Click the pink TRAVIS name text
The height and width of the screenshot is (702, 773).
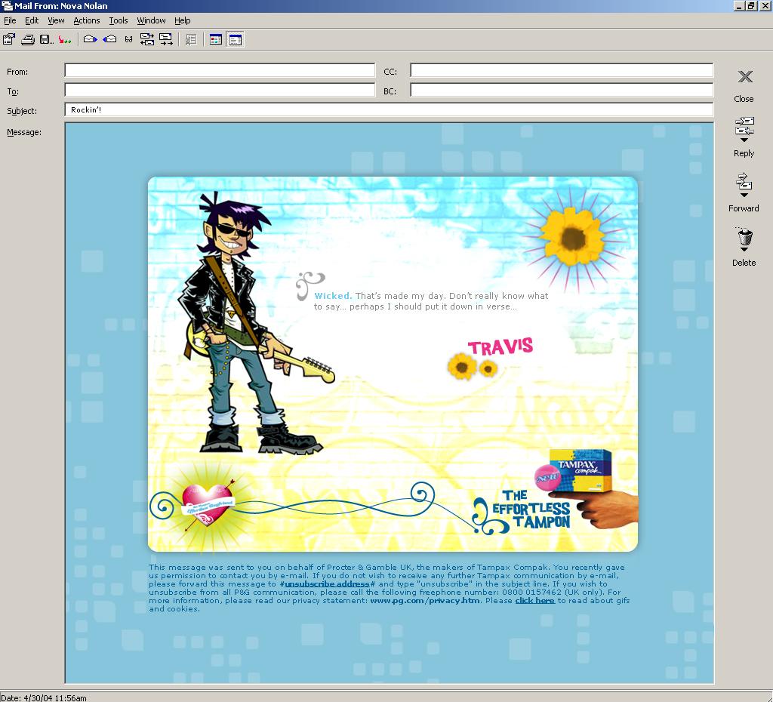pyautogui.click(x=500, y=346)
